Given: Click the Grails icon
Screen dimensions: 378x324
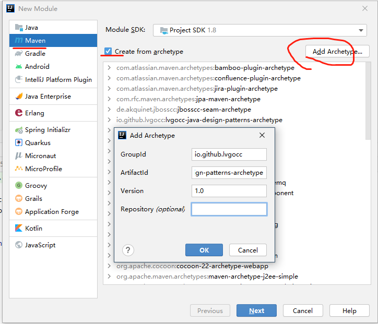Looking at the screenshot, I should click(x=19, y=198).
